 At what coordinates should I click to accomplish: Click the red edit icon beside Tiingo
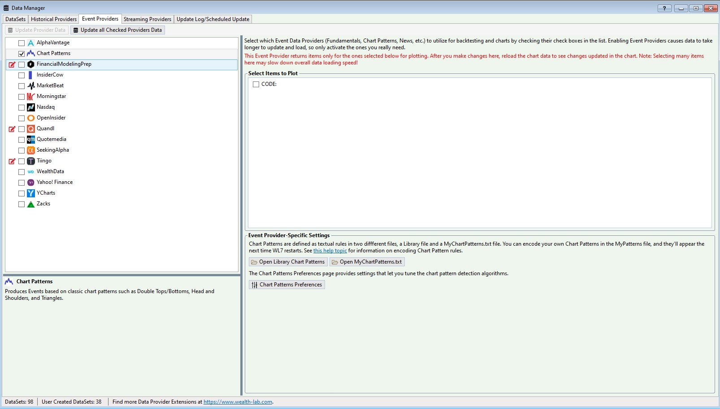click(12, 161)
